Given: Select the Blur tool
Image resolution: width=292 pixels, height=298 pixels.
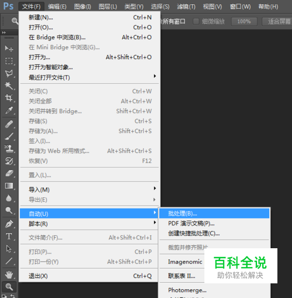Looking at the screenshot, I should [x=9, y=198].
